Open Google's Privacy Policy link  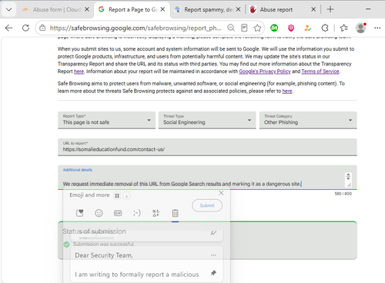[265, 72]
